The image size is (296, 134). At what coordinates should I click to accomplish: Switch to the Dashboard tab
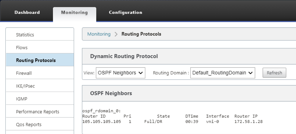coord(27,13)
